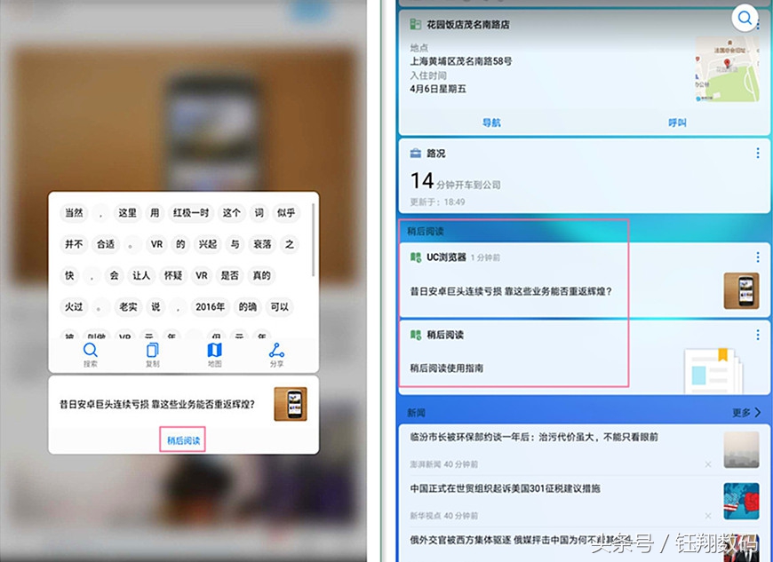Tap the briefcase icon of the 路况 card
The width and height of the screenshot is (773, 562).
(416, 154)
